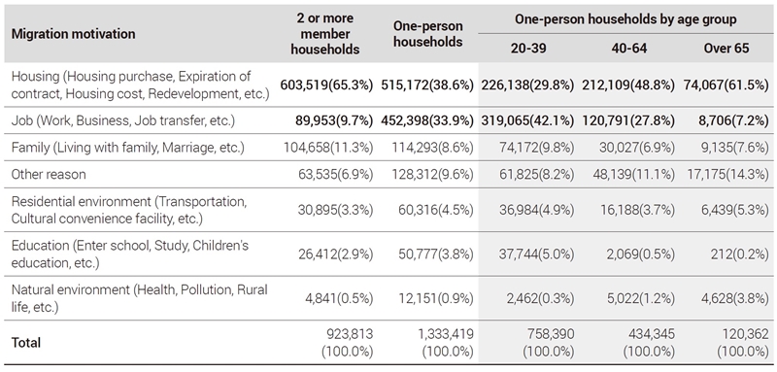Select the Family (Living with family) row label
Image resolution: width=777 pixels, height=372 pixels.
[127, 148]
